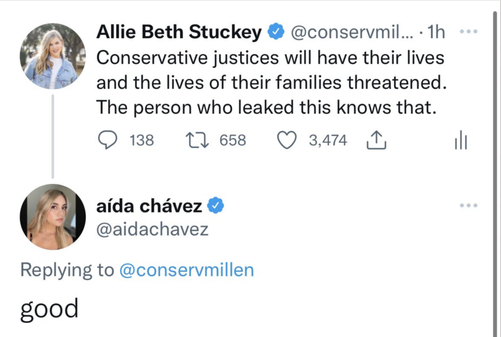Image resolution: width=501 pixels, height=337 pixels.
Task: Click the 658 retweets count
Action: [232, 141]
